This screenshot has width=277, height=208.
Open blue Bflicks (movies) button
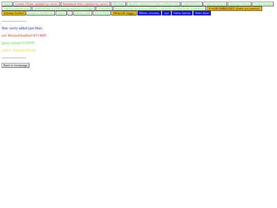coord(149,13)
